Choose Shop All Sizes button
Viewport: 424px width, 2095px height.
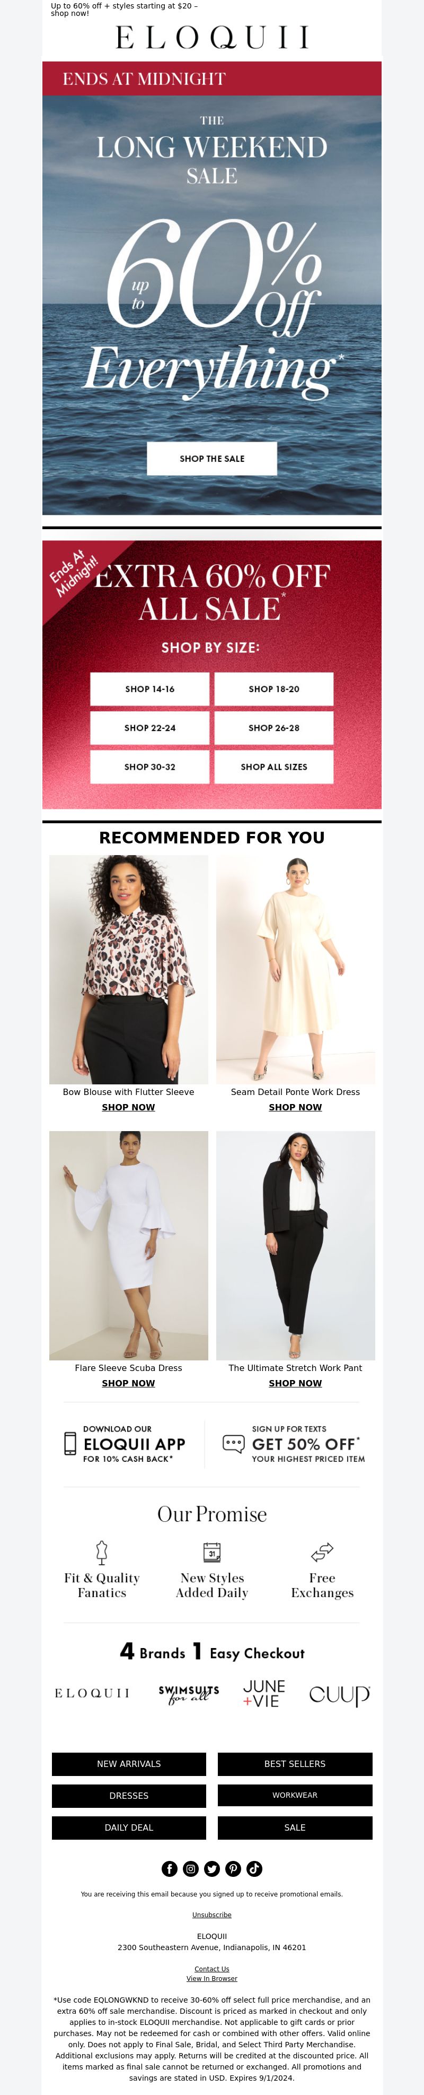[273, 767]
